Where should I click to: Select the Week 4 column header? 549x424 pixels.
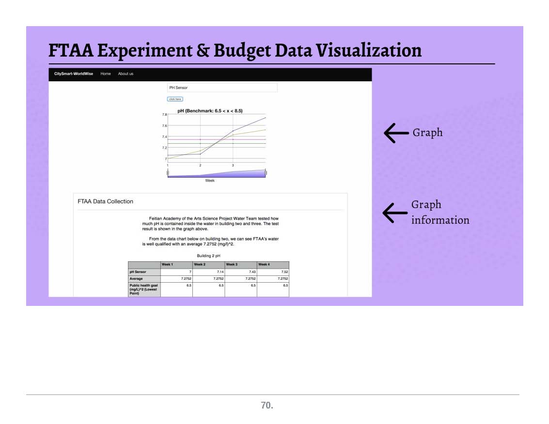point(264,265)
